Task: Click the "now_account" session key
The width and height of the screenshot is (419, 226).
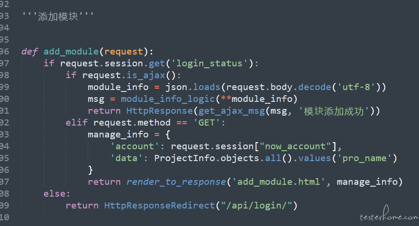Action: click(x=295, y=146)
